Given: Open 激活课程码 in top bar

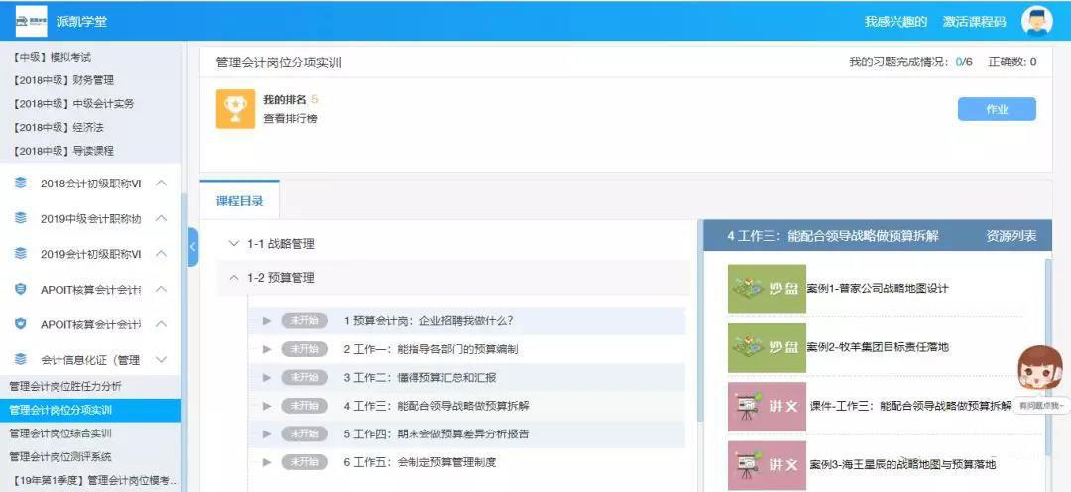Looking at the screenshot, I should [974, 21].
